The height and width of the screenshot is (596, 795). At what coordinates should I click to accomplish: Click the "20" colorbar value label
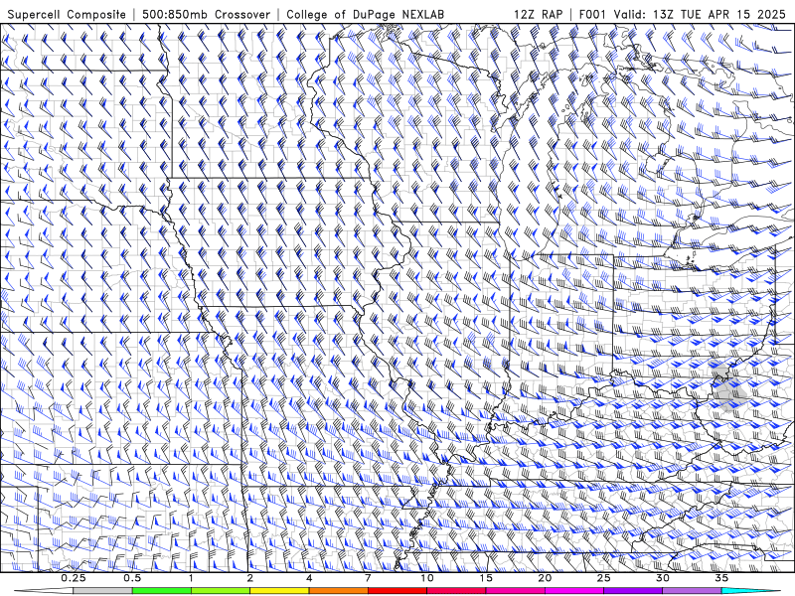pyautogui.click(x=545, y=578)
